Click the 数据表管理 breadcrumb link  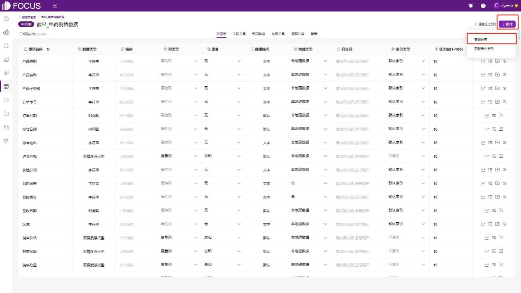click(29, 17)
